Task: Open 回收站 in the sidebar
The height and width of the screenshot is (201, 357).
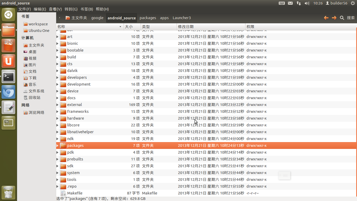Action: 32,98
